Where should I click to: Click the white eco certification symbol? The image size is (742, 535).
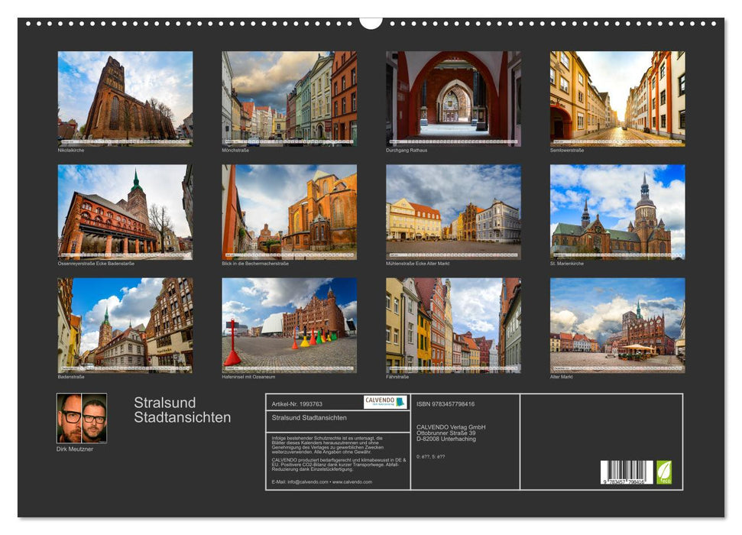coord(663,468)
